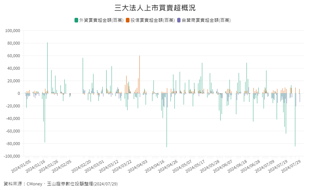Click the 2024/04/03 date label
The image size is (310, 190).
point(138,167)
